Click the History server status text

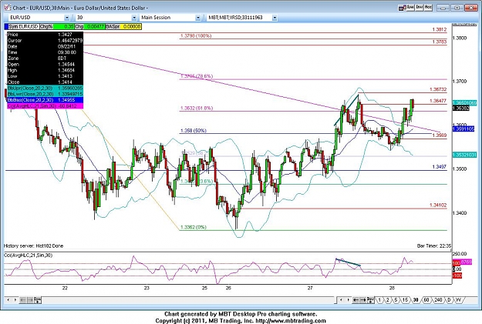(x=33, y=246)
